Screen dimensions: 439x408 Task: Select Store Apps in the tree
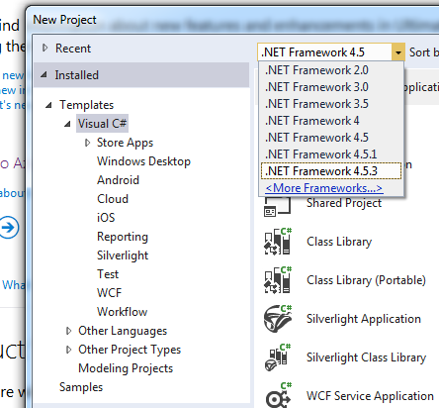point(125,143)
